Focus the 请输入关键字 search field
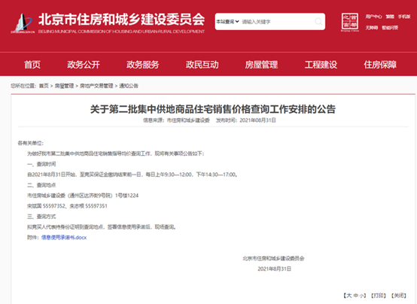This screenshot has width=417, height=304. point(276,22)
